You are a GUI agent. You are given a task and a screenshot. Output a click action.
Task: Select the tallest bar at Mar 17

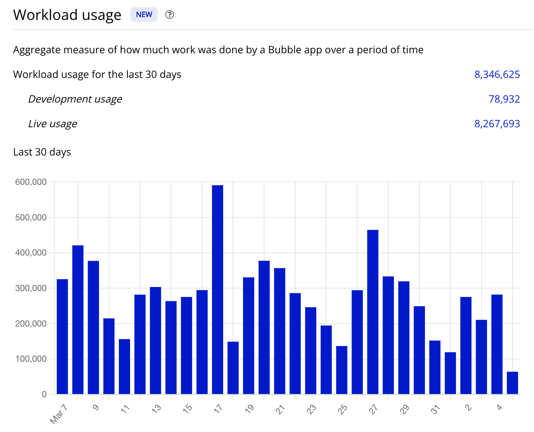coord(217,290)
